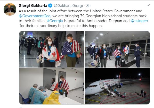Screen dimensions: 154x108
Task: Visit the @usingeo mention link
Action: [x=139, y=21]
